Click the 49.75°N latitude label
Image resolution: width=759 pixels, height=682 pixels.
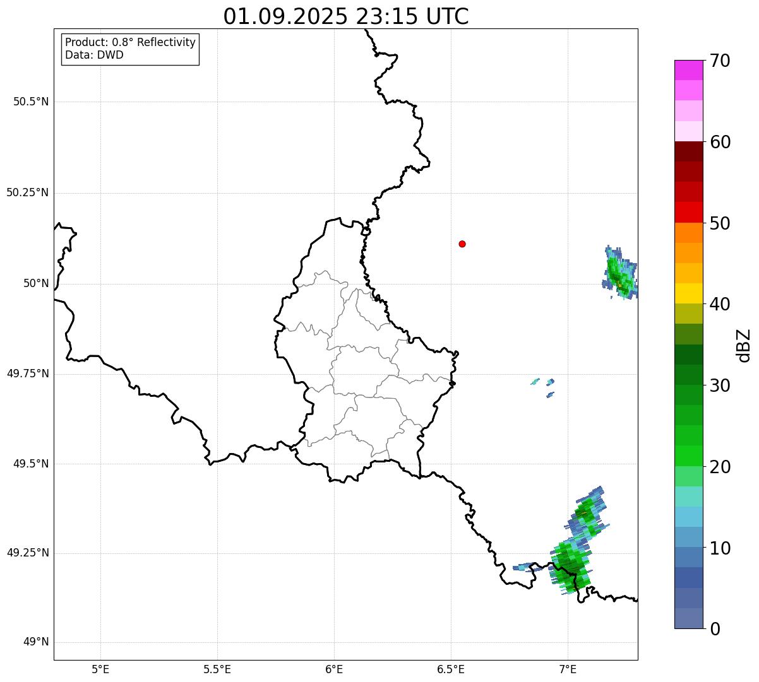27,373
